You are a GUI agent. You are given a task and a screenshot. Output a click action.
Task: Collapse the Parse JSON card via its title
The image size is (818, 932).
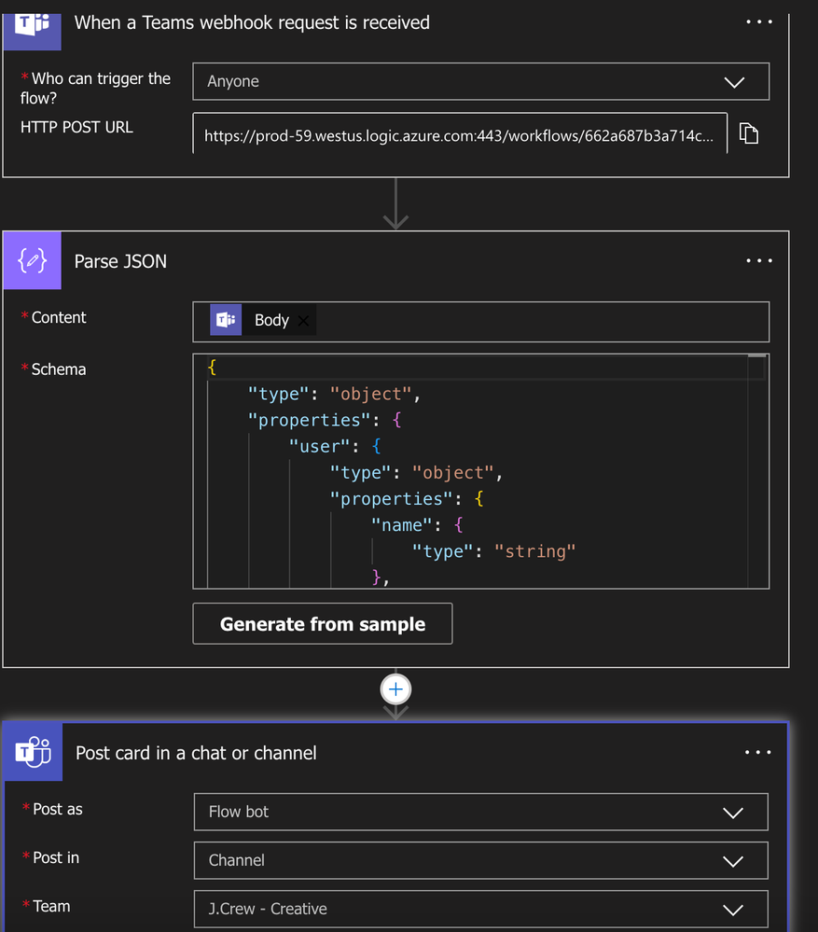point(120,261)
